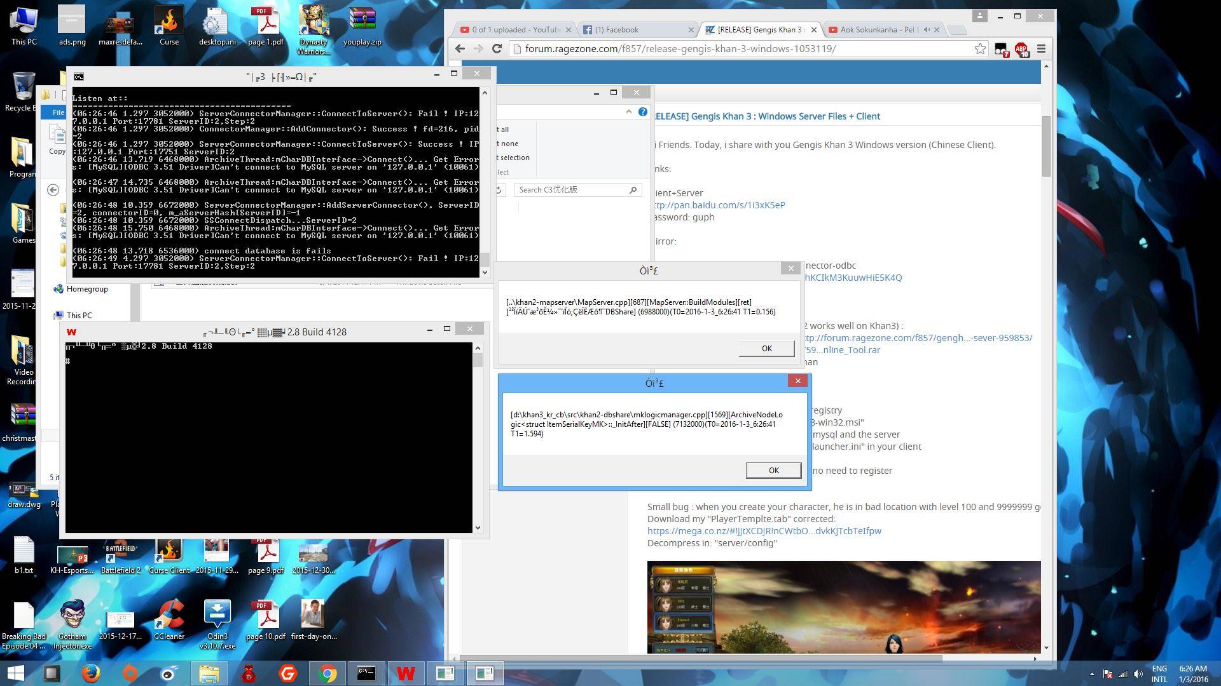Open the 6:26 AM clock in the taskbar

[x=1193, y=674]
